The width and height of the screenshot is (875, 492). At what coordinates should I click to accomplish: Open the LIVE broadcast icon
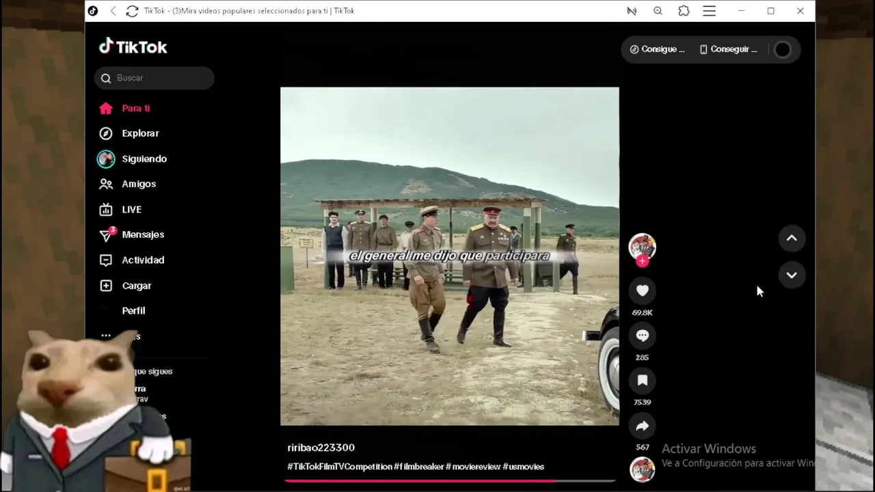click(x=105, y=209)
